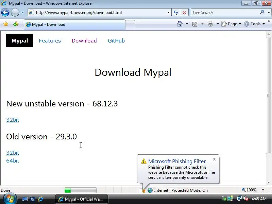Click the IE title bar icon
This screenshot has width=272, height=204.
click(4, 3)
